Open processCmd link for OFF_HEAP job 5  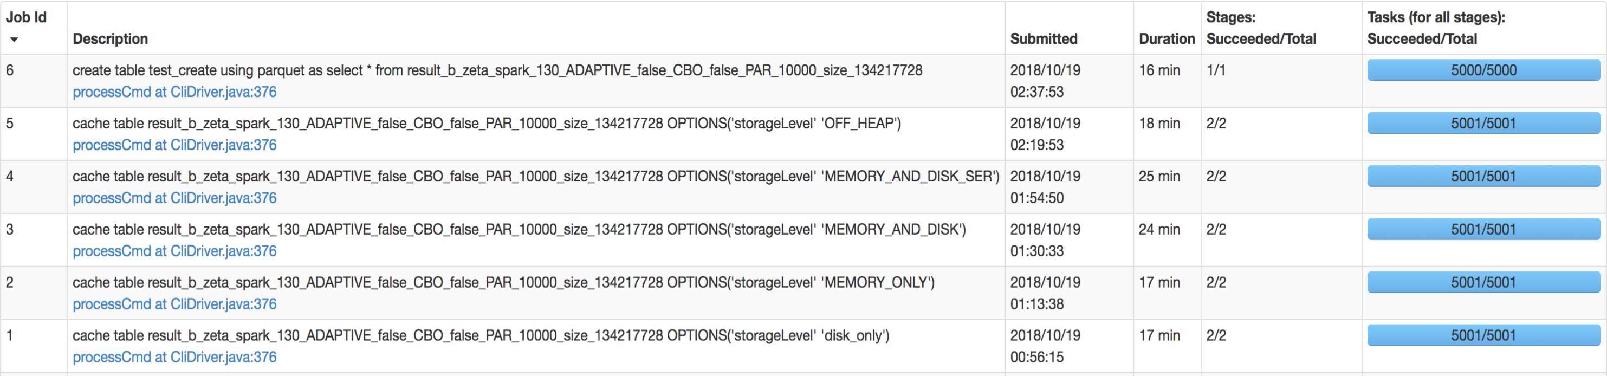[174, 145]
